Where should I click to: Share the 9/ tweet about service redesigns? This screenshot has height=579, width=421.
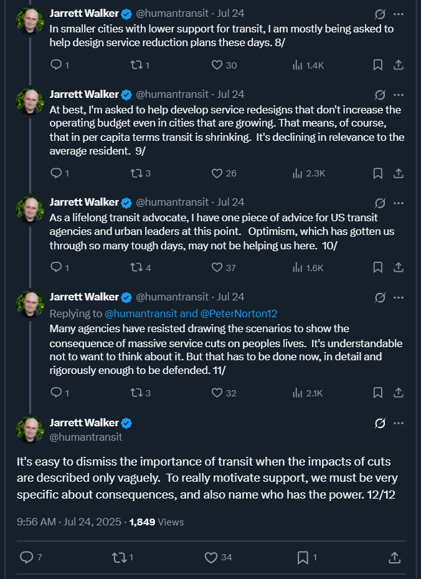399,173
